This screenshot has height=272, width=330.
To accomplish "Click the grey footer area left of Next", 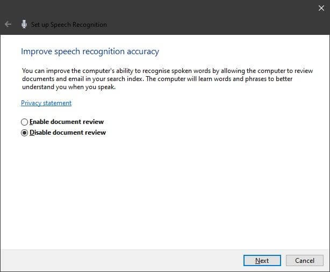I will pos(118,260).
